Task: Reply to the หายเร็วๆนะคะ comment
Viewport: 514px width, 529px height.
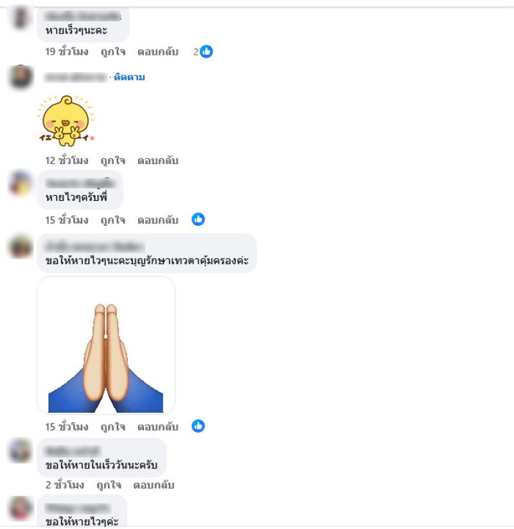Action: click(157, 52)
